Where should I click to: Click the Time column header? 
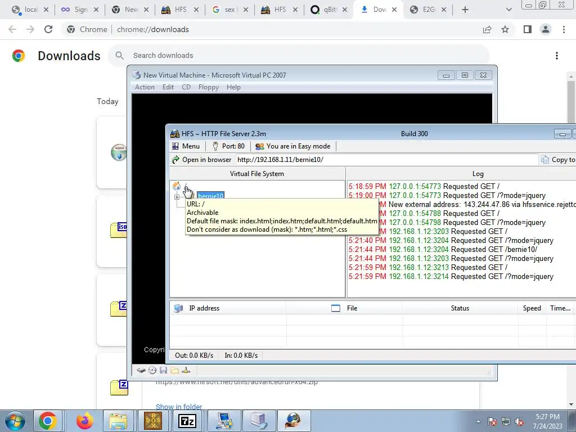[561, 308]
